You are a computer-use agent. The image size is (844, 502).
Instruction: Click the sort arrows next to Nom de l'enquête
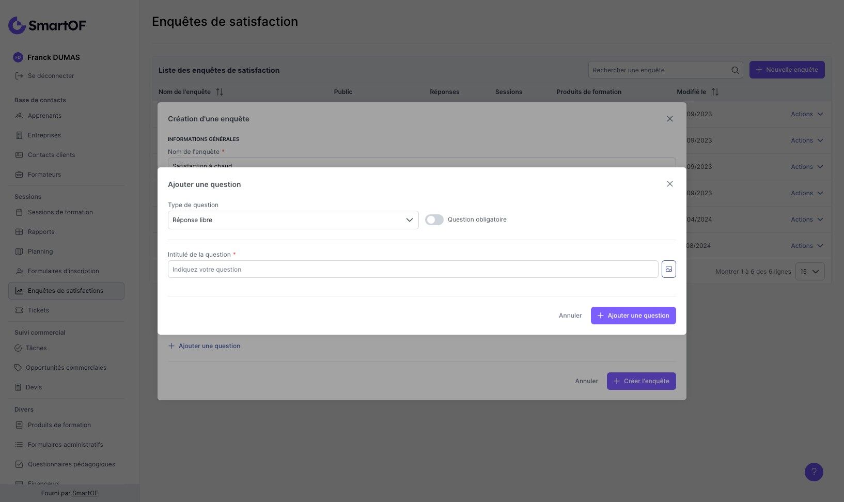tap(220, 92)
